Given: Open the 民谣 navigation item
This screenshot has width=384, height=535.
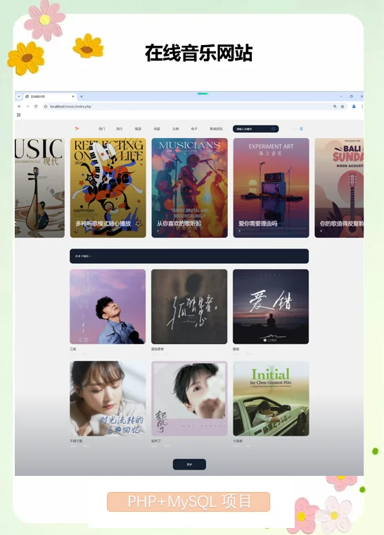Looking at the screenshot, I should pos(157,129).
